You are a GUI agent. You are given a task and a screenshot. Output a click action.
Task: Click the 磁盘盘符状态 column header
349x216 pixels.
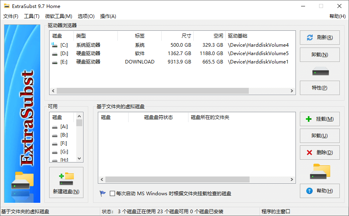pyautogui.click(x=158, y=117)
